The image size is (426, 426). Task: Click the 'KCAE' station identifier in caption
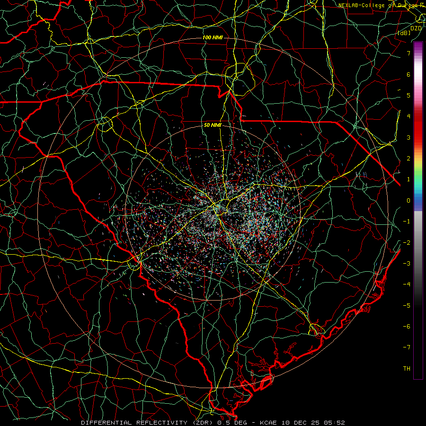[x=269, y=423]
